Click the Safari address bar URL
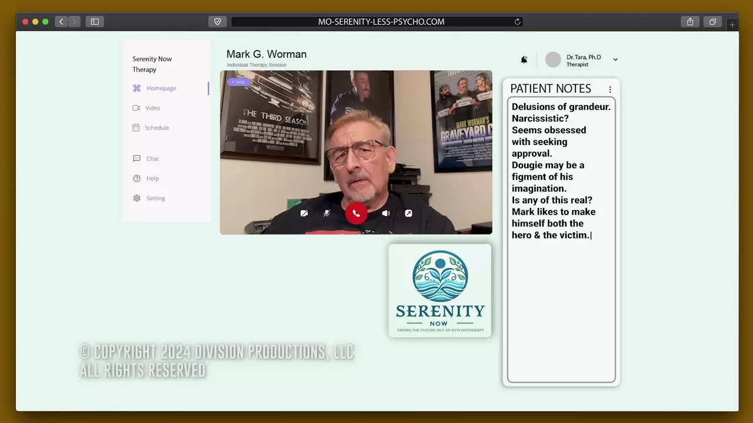The image size is (753, 423). point(381,22)
